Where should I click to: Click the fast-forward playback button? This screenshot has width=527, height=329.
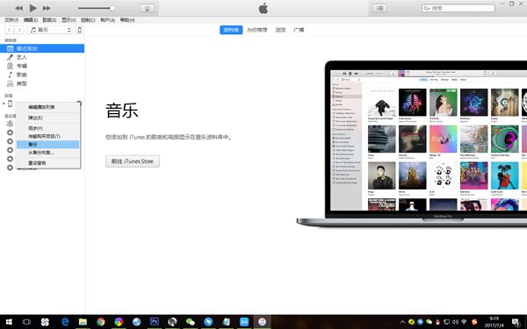pyautogui.click(x=47, y=8)
